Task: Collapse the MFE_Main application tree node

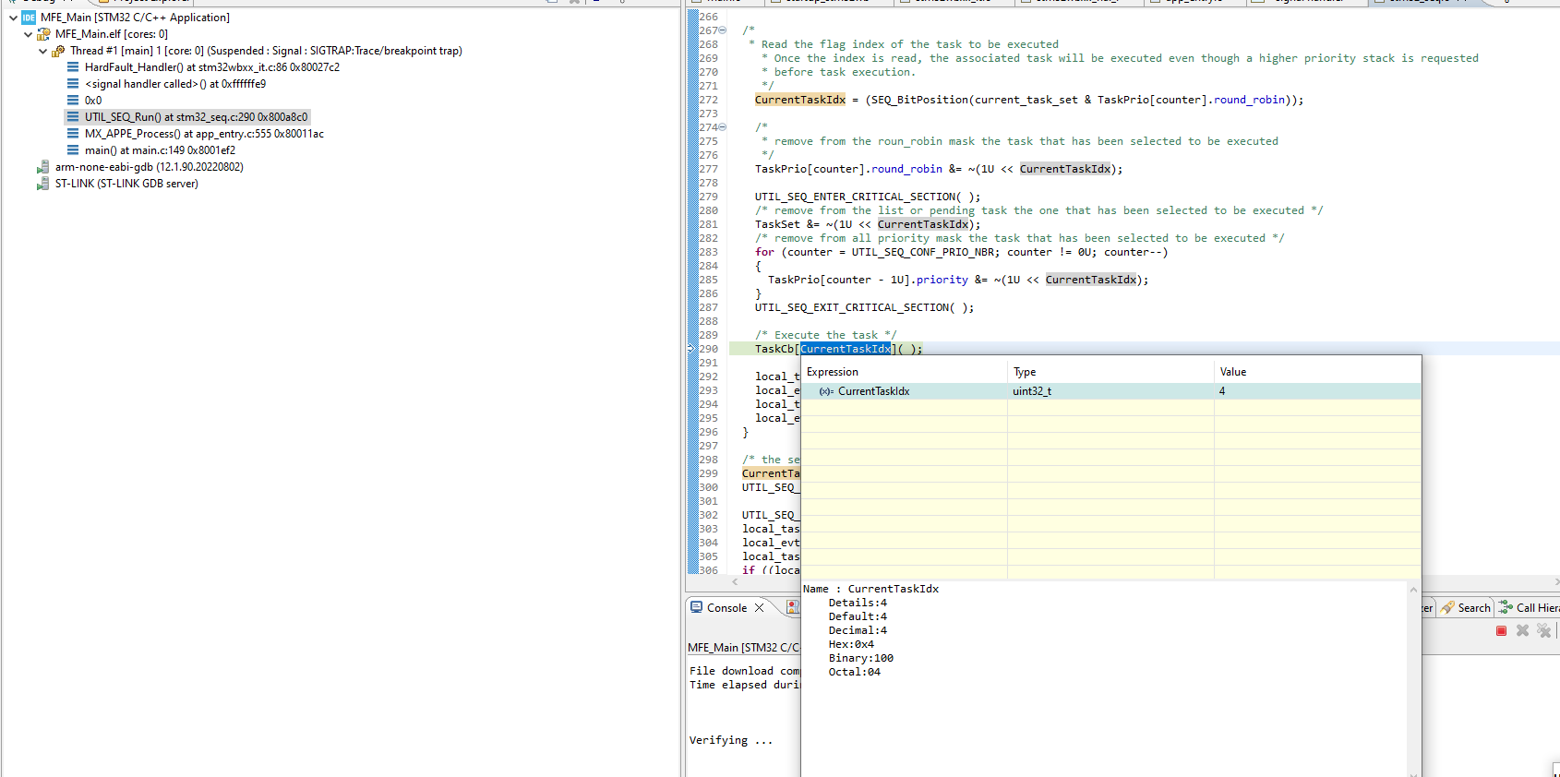Action: click(13, 18)
